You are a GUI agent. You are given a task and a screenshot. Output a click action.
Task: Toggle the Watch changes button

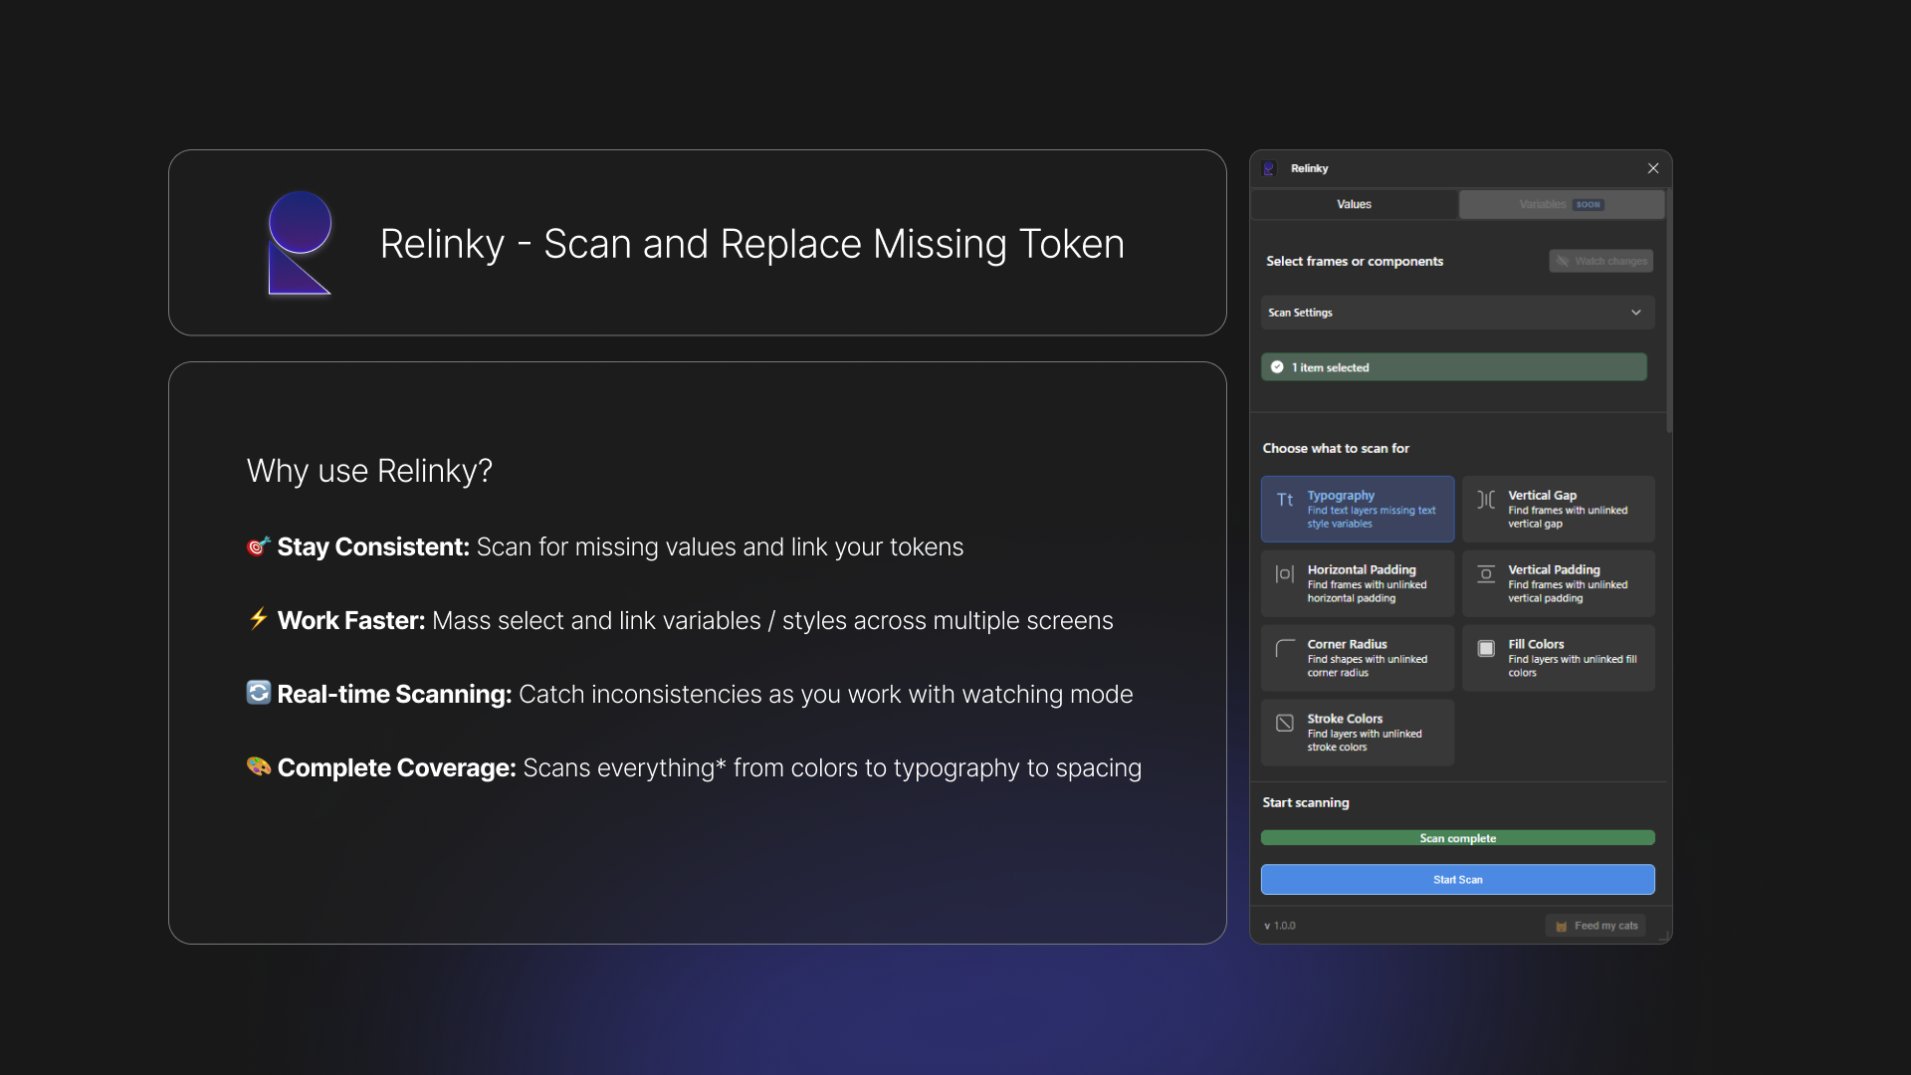(1600, 261)
